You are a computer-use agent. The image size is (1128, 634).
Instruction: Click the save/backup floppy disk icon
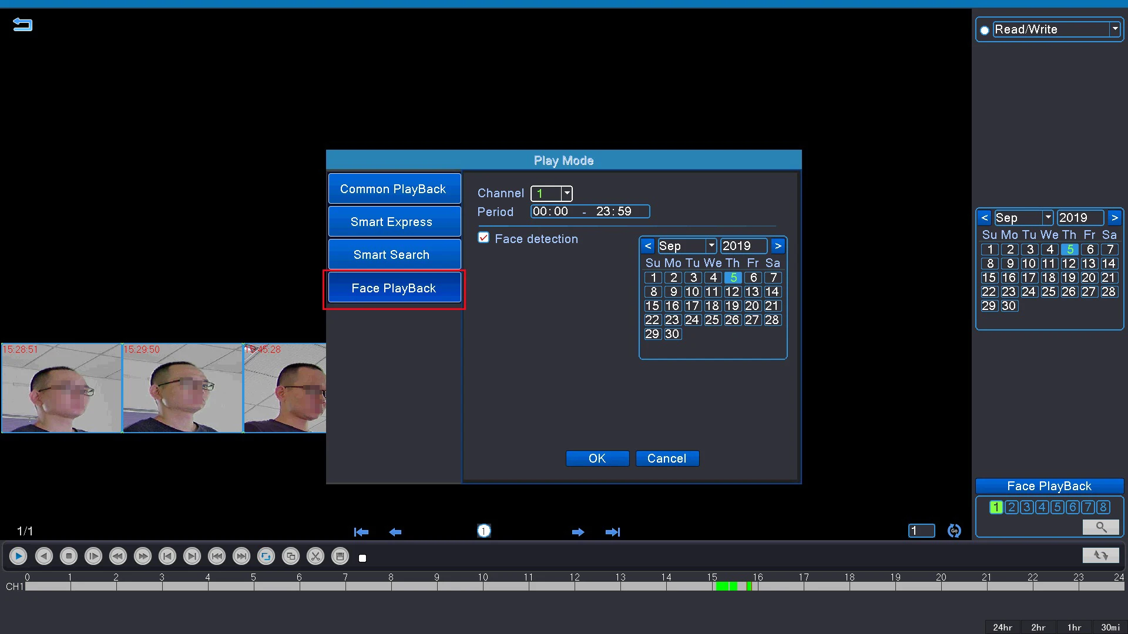coord(340,556)
